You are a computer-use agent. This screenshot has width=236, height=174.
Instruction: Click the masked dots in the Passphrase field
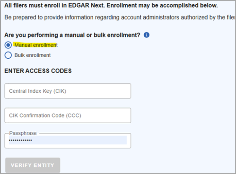[x=20, y=140]
